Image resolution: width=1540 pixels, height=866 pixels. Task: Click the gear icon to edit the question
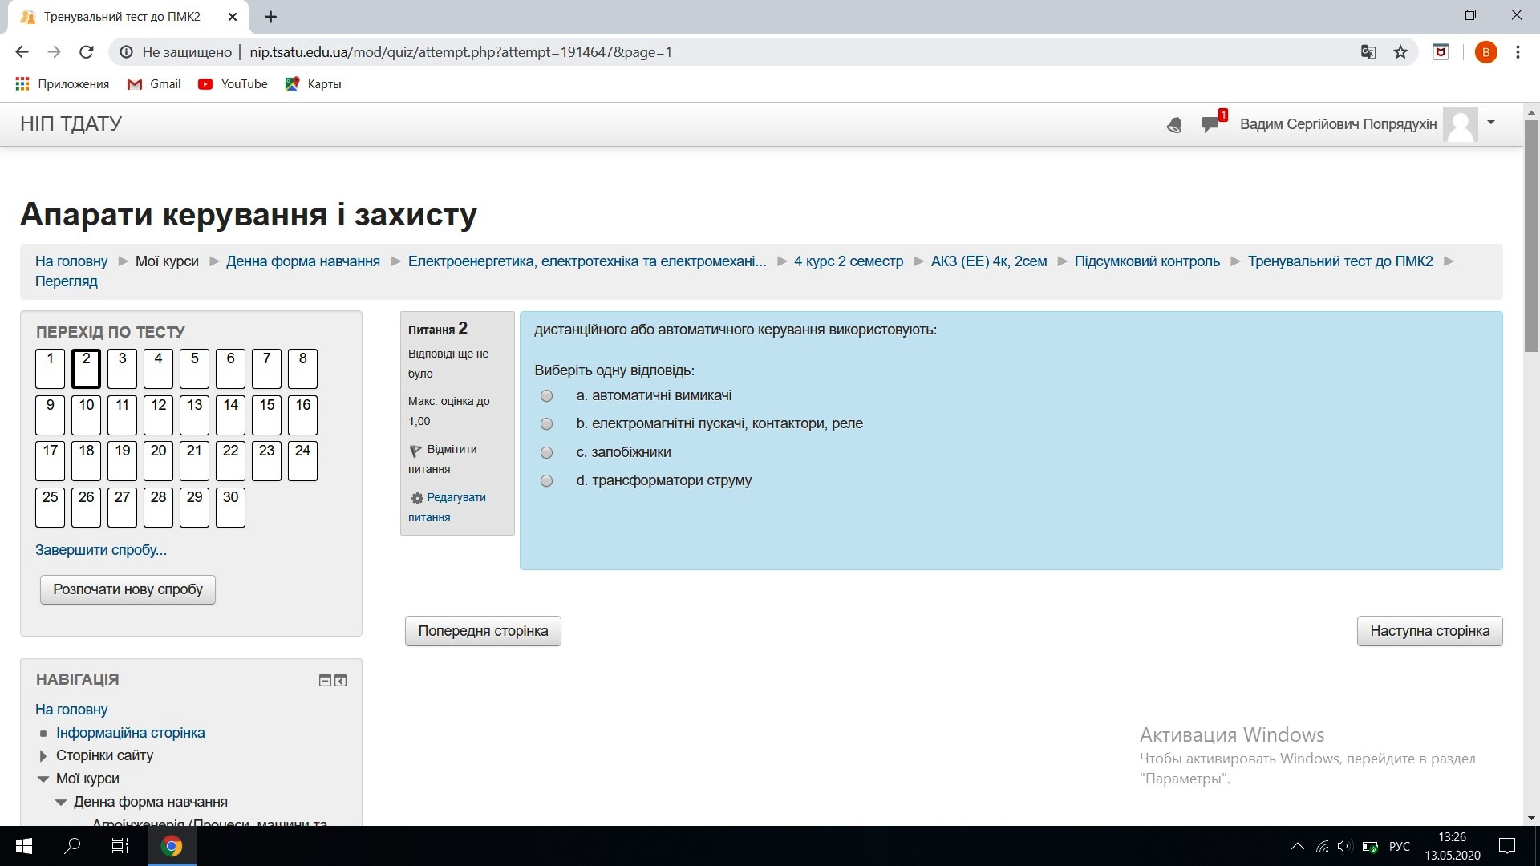(417, 498)
